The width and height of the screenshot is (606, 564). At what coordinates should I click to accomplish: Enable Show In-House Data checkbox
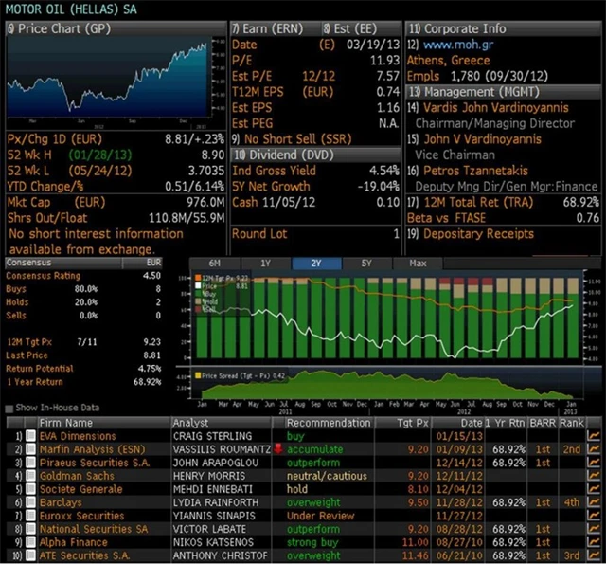point(10,408)
